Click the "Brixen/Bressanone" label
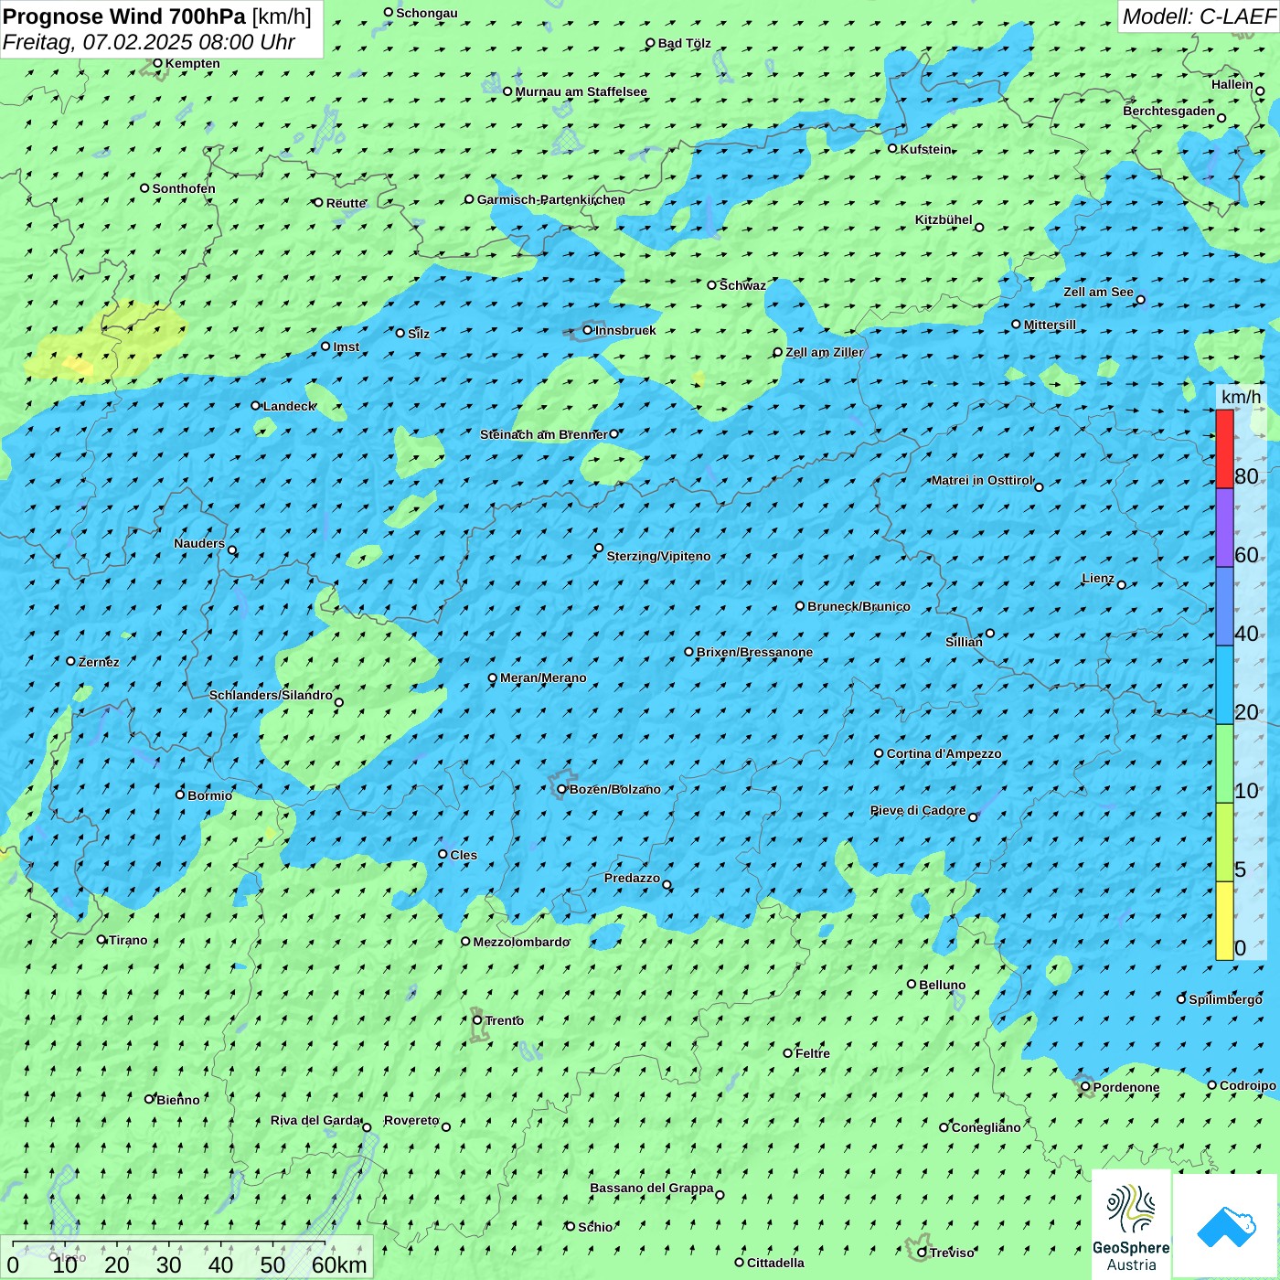1280x1280 pixels. [x=754, y=652]
